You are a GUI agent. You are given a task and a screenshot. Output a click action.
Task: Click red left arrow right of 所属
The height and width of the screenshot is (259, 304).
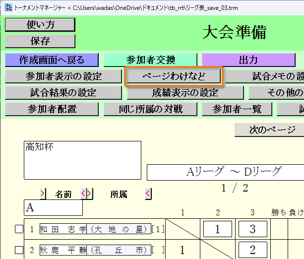(148, 194)
